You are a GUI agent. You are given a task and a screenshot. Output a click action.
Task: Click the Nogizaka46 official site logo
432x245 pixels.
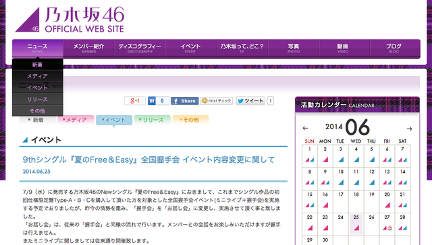[70, 20]
